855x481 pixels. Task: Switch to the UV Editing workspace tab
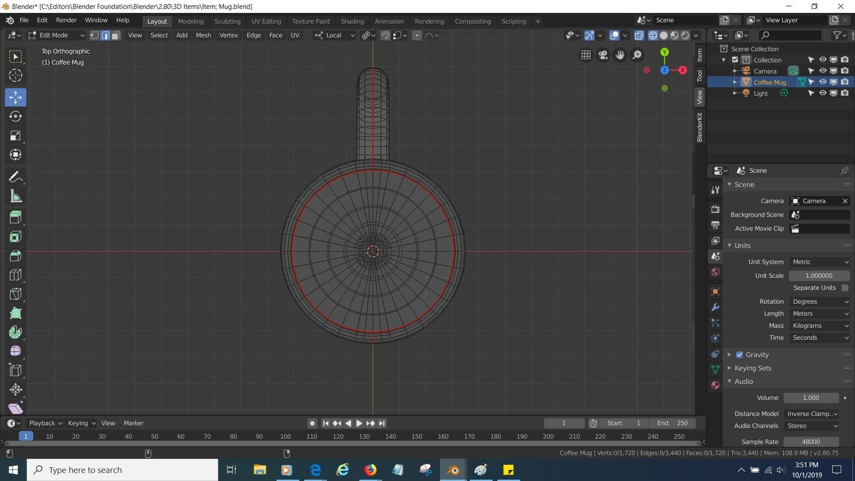[x=266, y=21]
